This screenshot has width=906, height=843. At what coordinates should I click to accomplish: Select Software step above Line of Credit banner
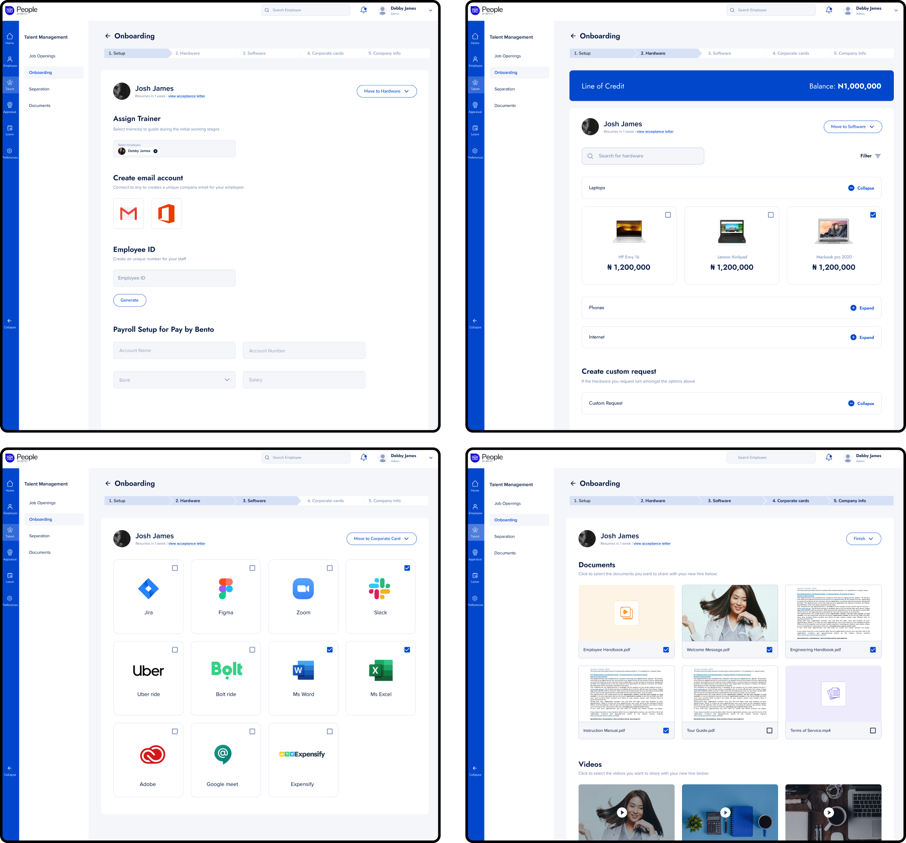point(719,53)
